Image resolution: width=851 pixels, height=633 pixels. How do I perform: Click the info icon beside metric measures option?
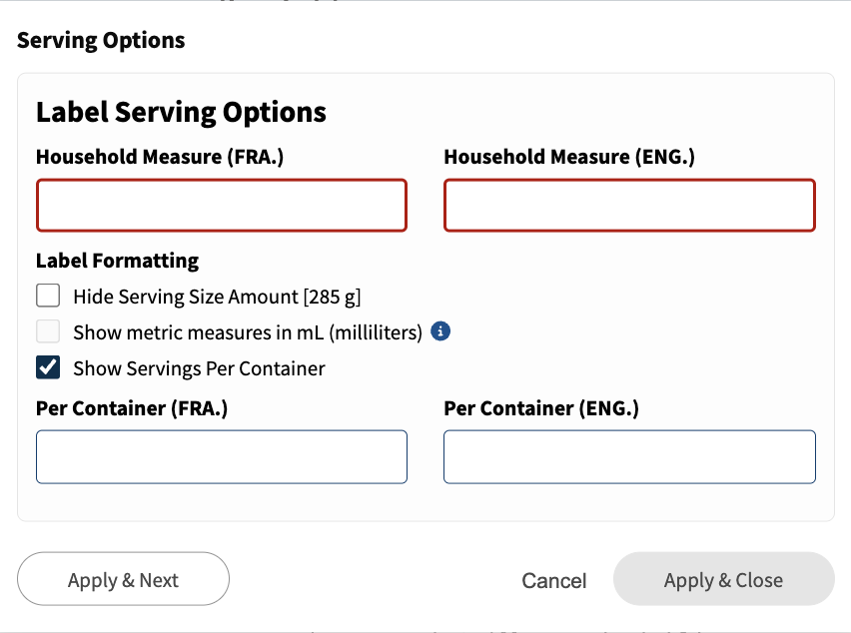click(x=438, y=330)
